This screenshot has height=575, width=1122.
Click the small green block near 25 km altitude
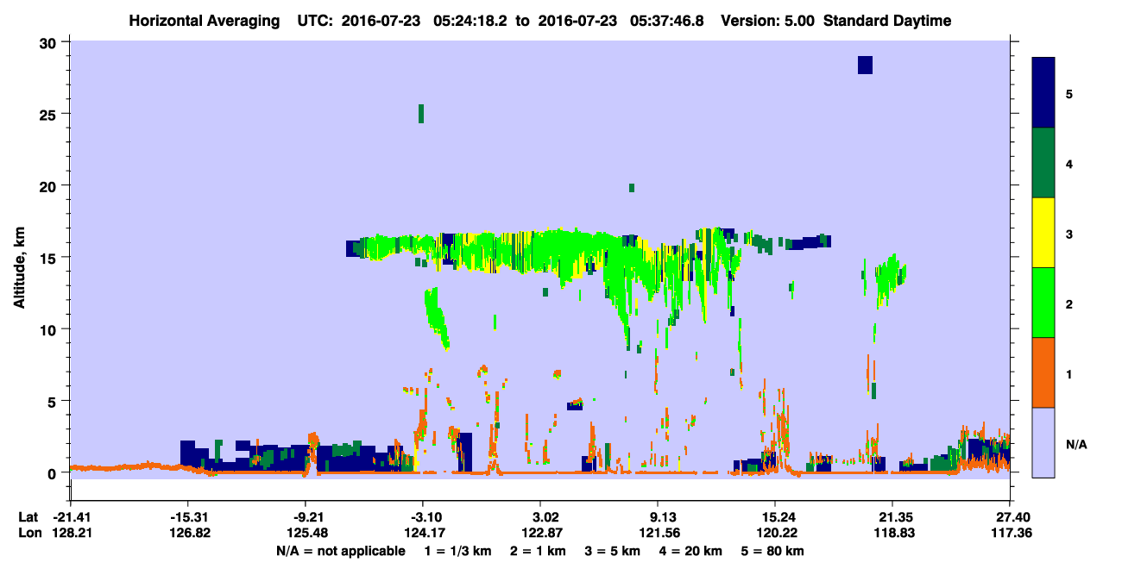coord(421,114)
